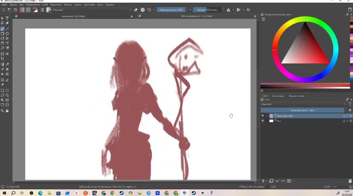Open the Обычный blending mode dropdown in toolbar
The image size is (353, 196).
pos(92,10)
